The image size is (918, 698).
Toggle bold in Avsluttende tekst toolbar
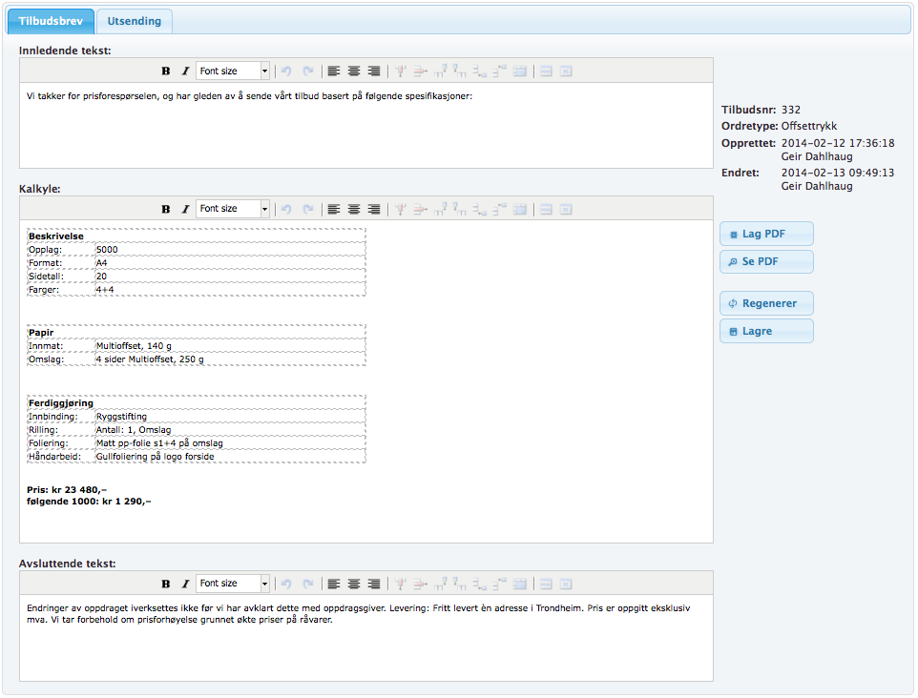(166, 584)
